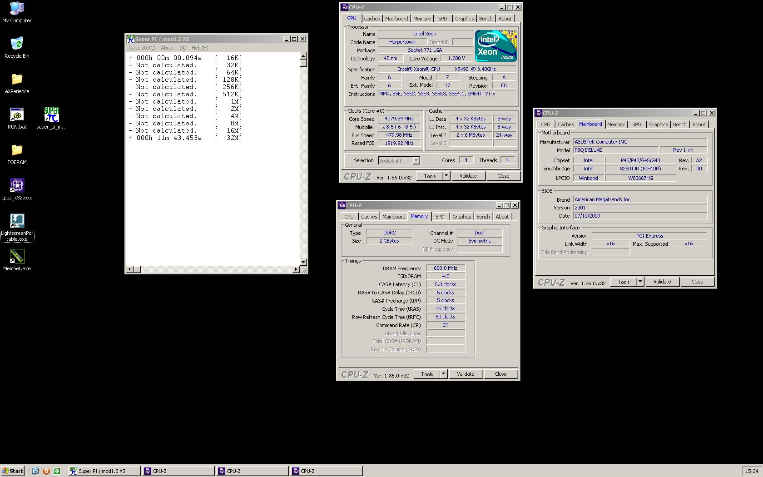Image resolution: width=763 pixels, height=477 pixels.
Task: Select the super_pi_mod shortcut icon
Action: [52, 119]
